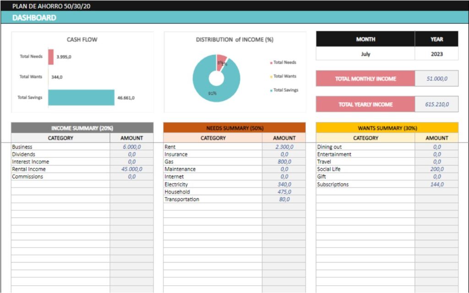
Task: Click the NEEDS SUMMARY (50%) header
Action: (234, 128)
